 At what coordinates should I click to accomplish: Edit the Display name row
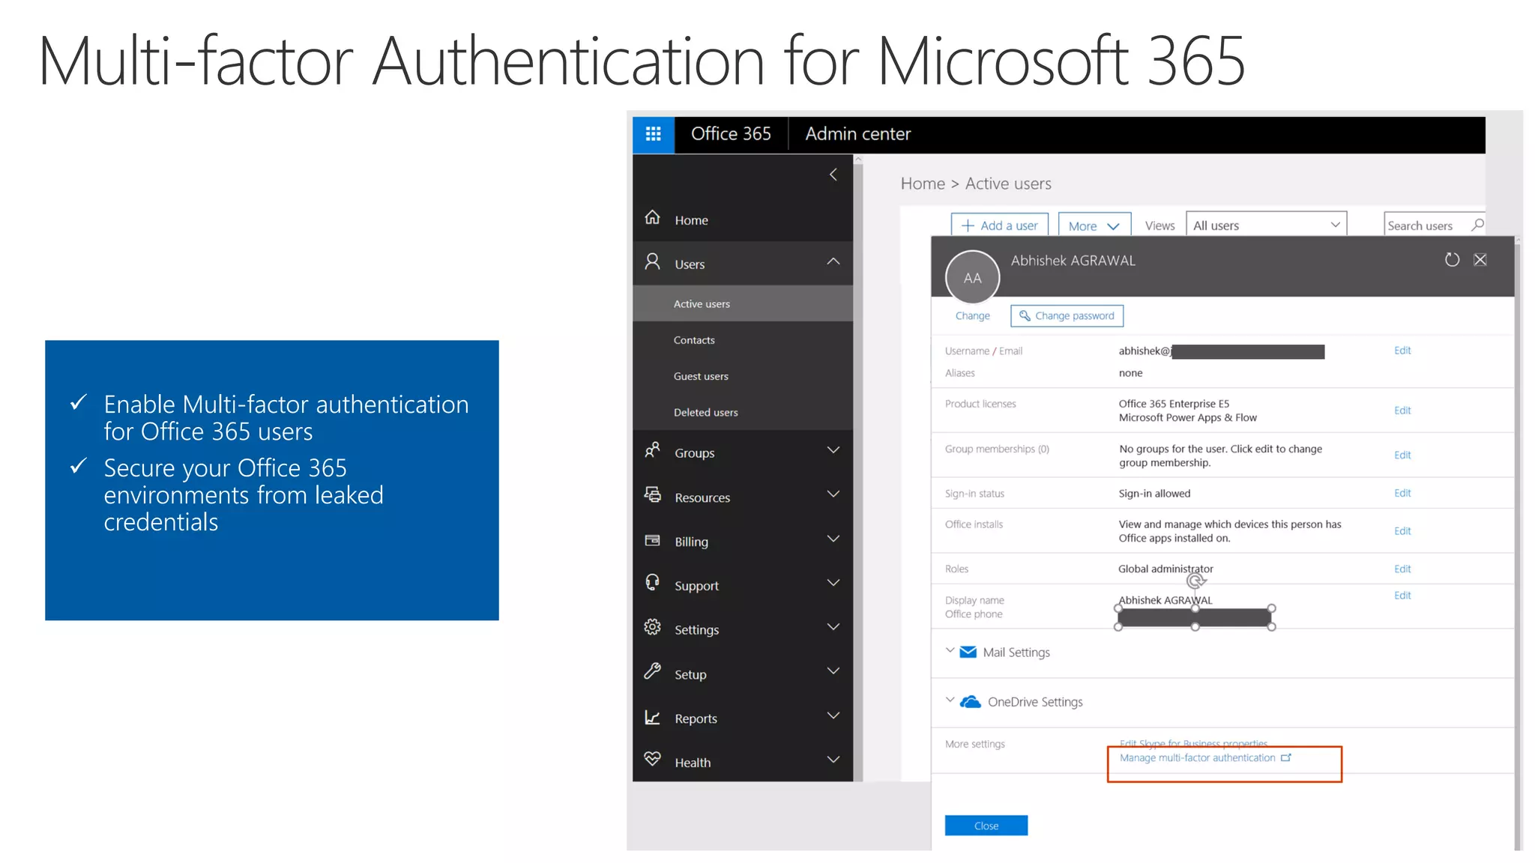pyautogui.click(x=1402, y=595)
